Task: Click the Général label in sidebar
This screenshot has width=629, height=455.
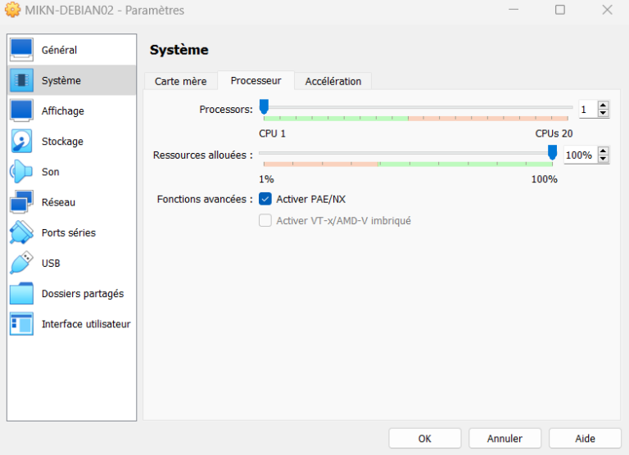Action: coord(59,50)
